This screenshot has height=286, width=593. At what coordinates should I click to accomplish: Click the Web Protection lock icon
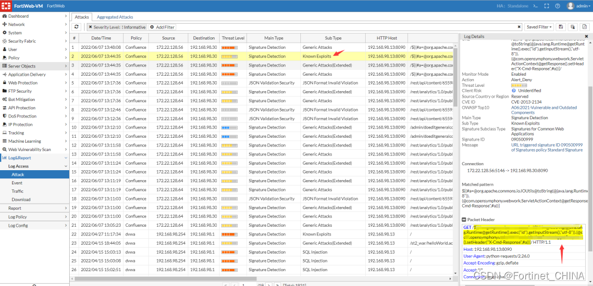click(4, 83)
